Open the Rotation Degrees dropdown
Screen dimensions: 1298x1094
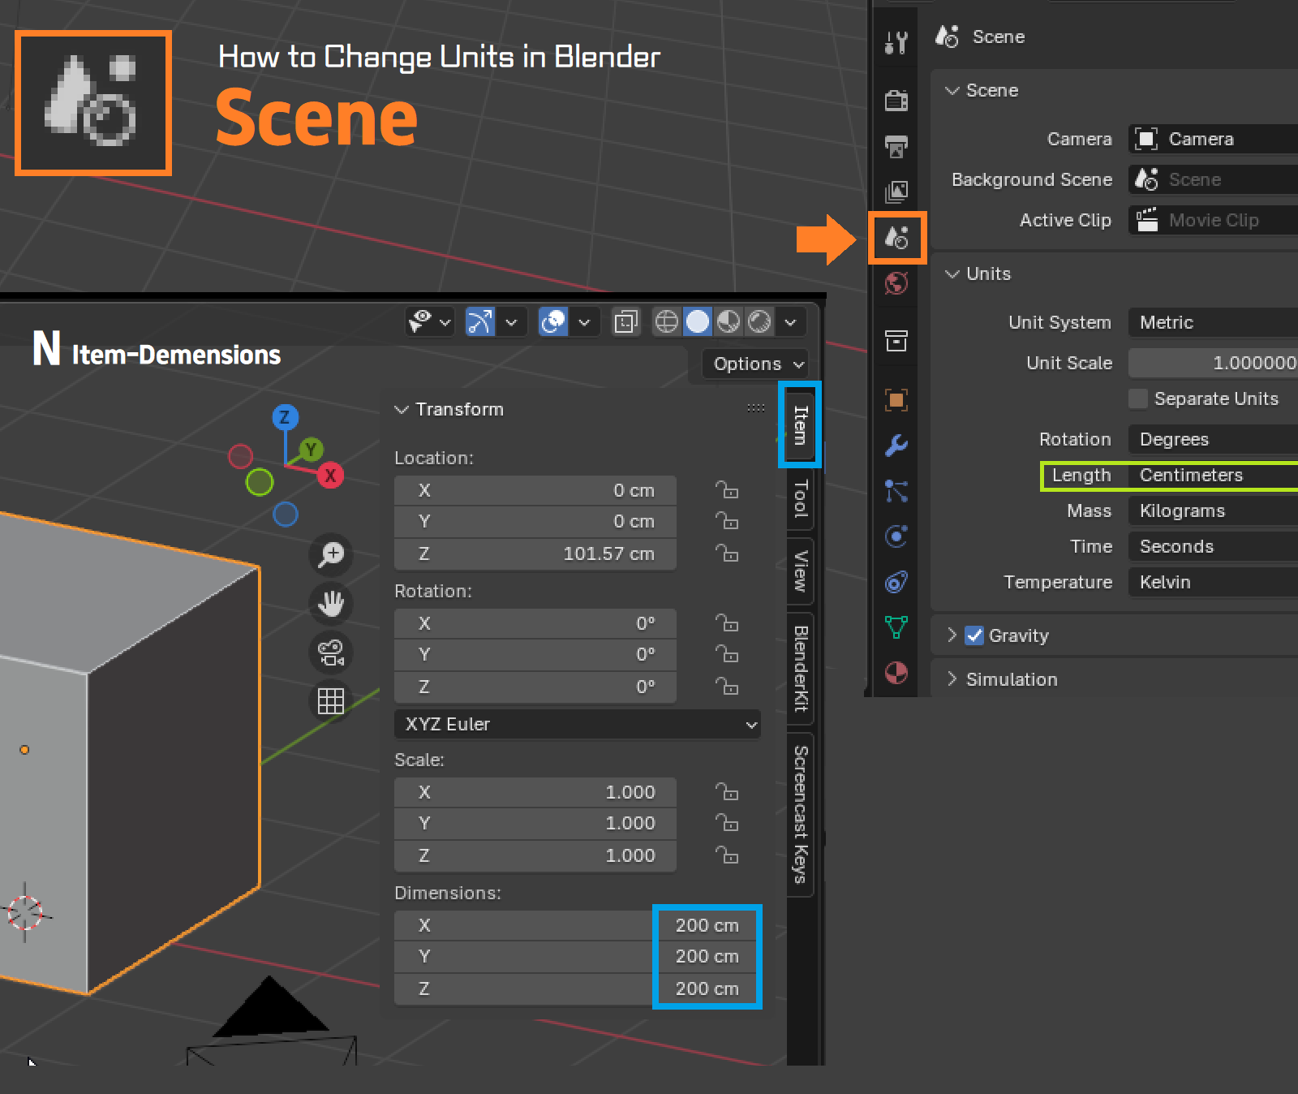1213,439
